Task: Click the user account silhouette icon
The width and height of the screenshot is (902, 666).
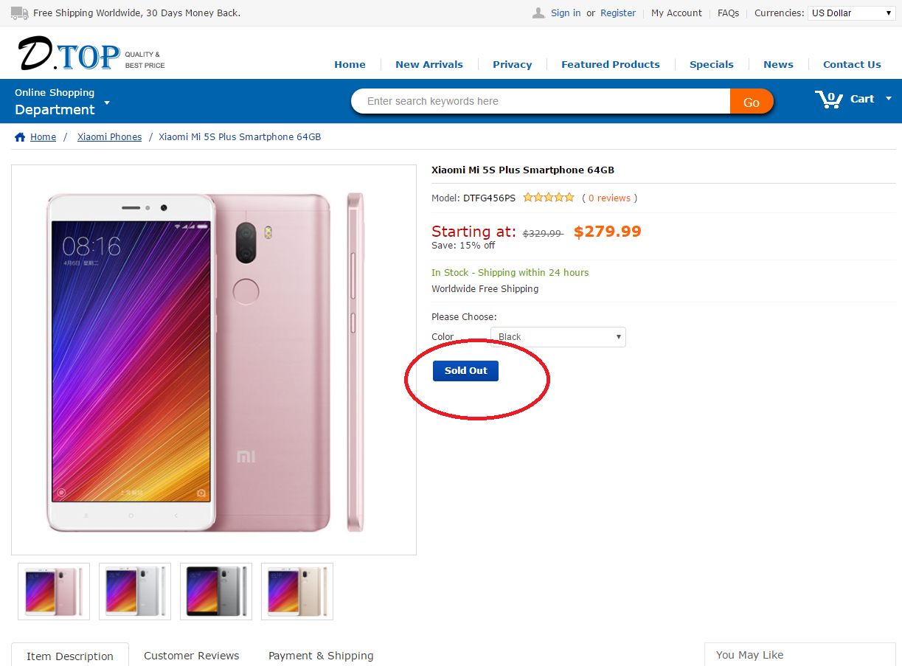Action: pyautogui.click(x=539, y=13)
